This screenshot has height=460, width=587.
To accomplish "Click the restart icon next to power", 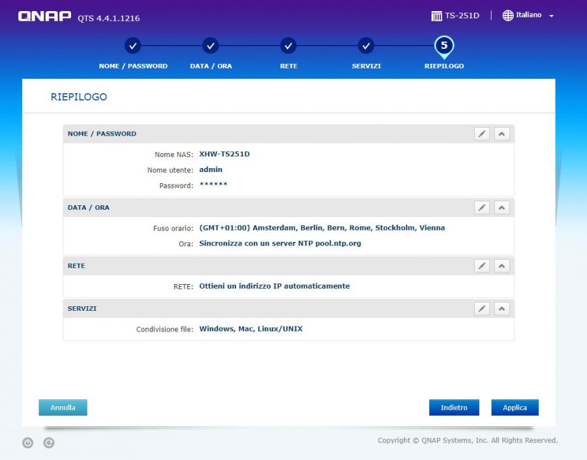I will (49, 443).
